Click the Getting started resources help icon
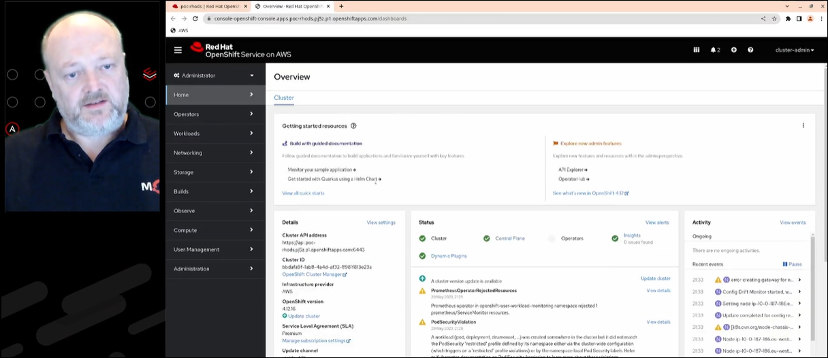 click(x=353, y=126)
